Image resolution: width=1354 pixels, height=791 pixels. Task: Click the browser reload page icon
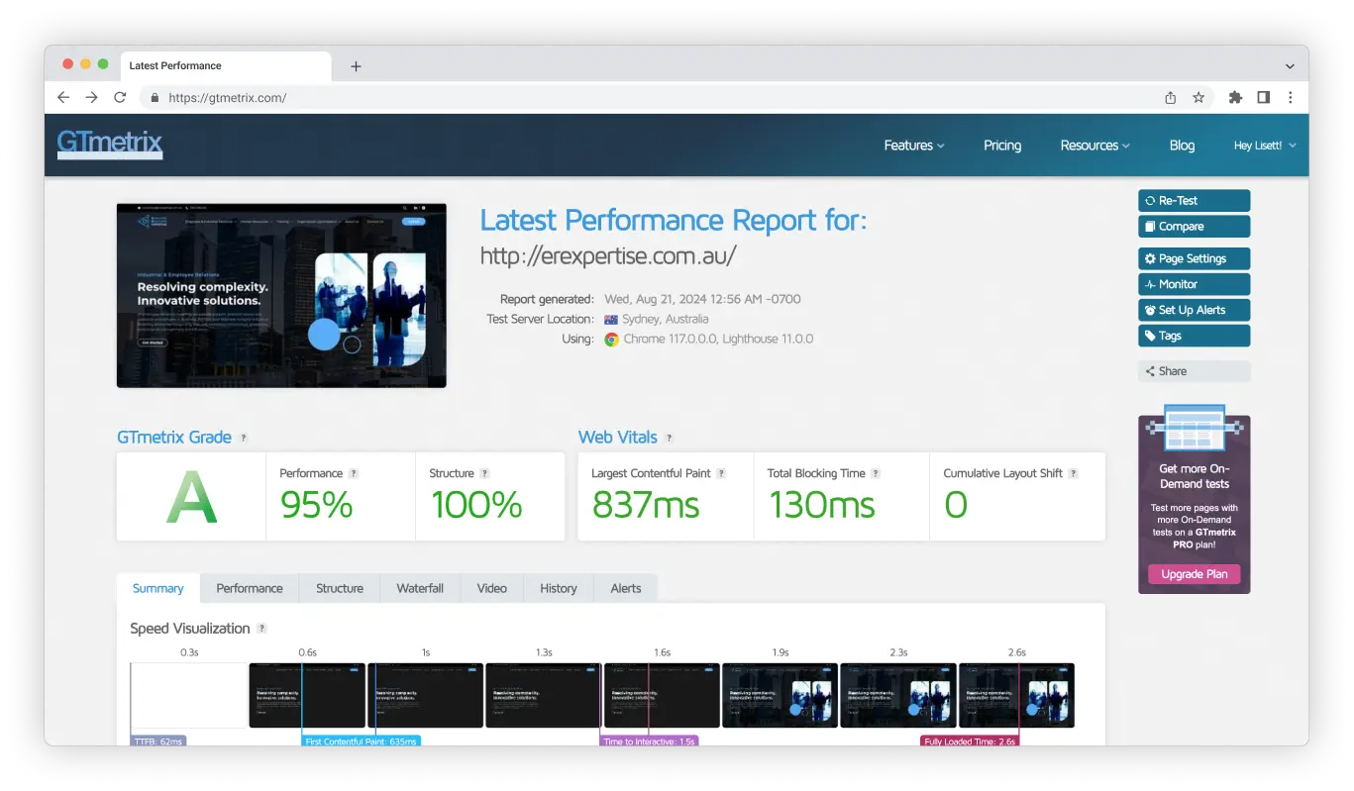(120, 97)
